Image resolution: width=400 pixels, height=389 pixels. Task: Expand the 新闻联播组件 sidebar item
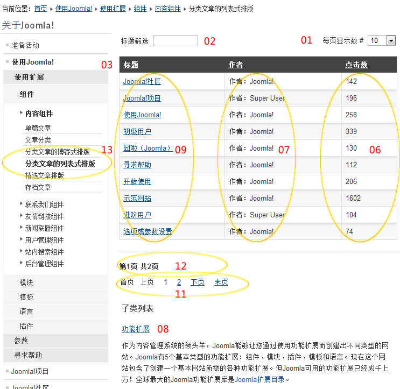(x=44, y=228)
